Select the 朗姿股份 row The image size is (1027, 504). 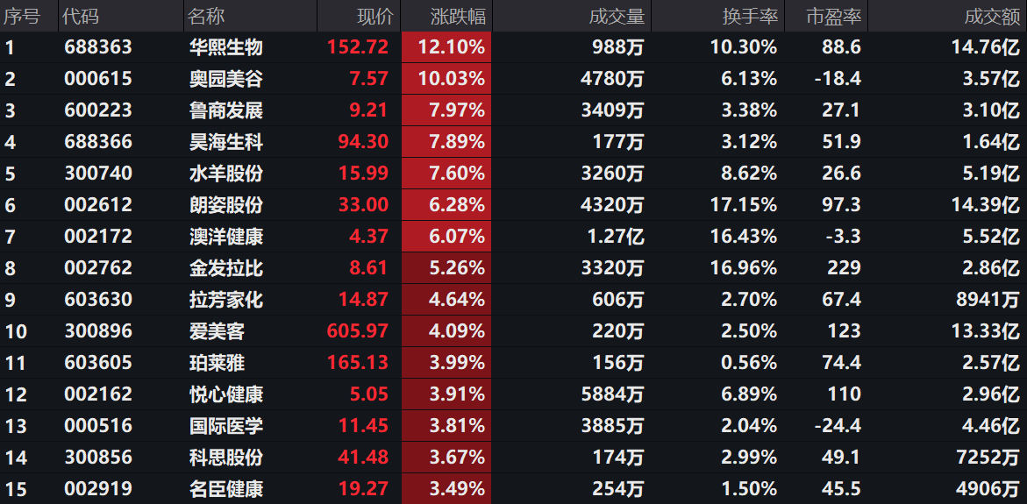click(x=514, y=205)
